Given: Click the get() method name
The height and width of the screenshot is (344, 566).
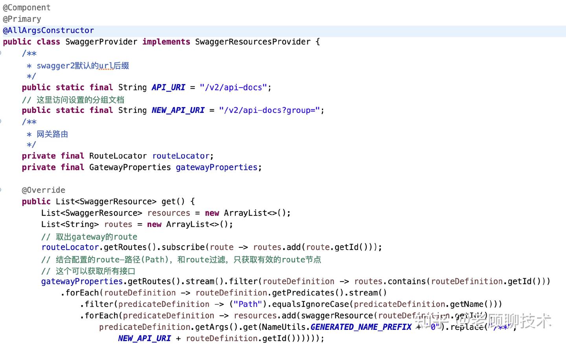Looking at the screenshot, I should click(x=173, y=201).
